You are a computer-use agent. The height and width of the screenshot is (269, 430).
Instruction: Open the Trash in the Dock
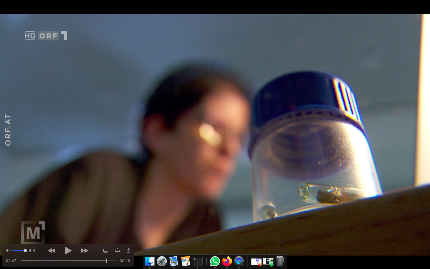pyautogui.click(x=280, y=261)
